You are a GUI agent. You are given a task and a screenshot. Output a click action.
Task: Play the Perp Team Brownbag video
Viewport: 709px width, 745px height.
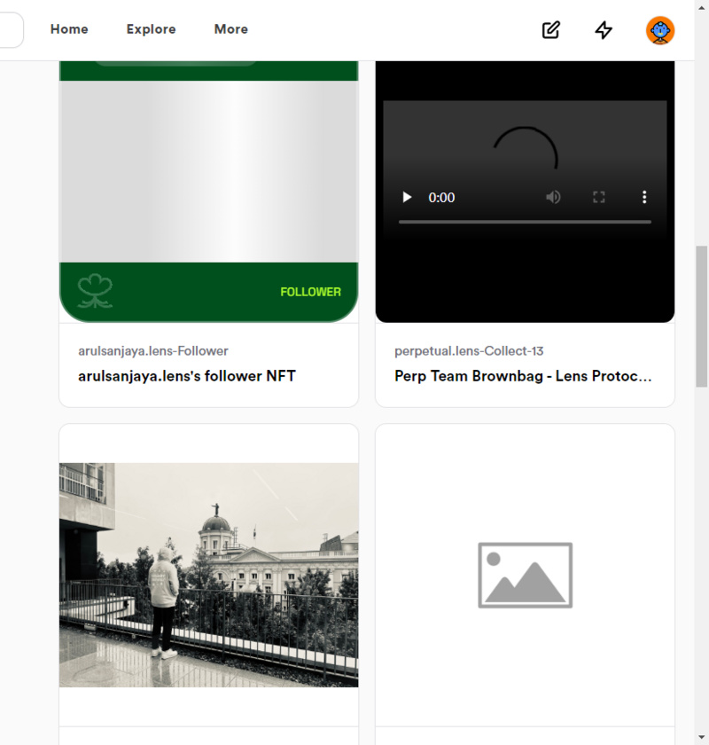[x=408, y=197]
